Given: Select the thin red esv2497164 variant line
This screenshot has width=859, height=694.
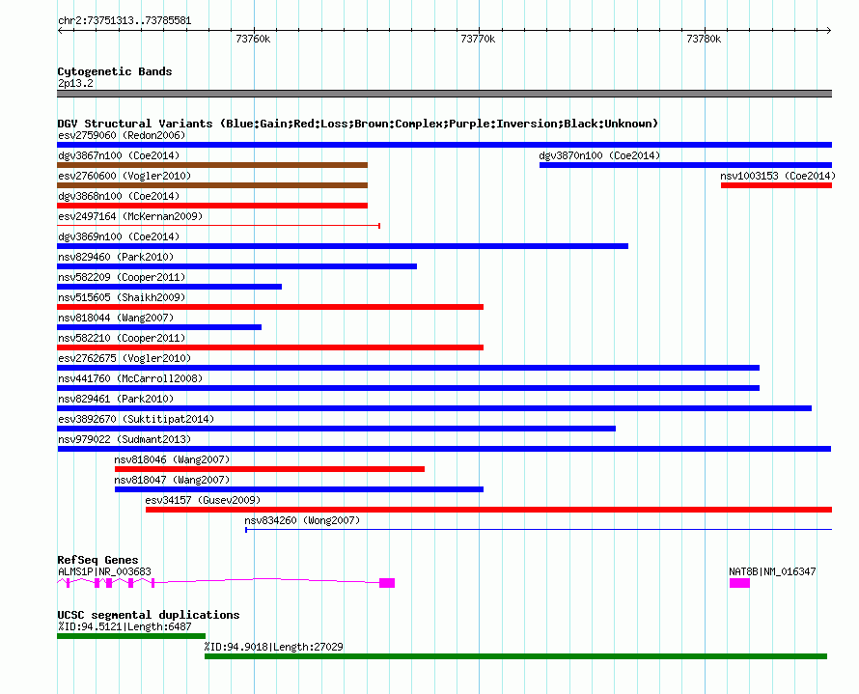Looking at the screenshot, I should coord(218,226).
